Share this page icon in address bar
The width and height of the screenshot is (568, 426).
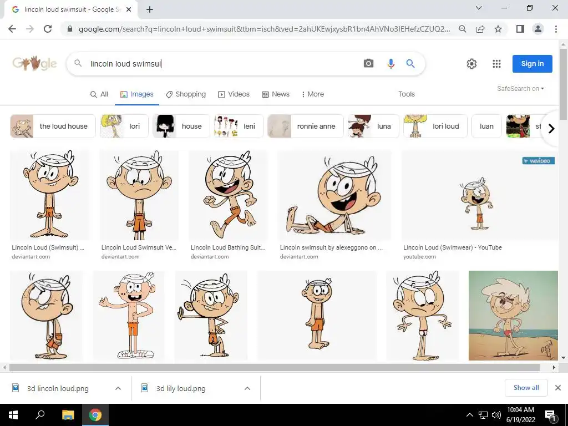pyautogui.click(x=480, y=29)
